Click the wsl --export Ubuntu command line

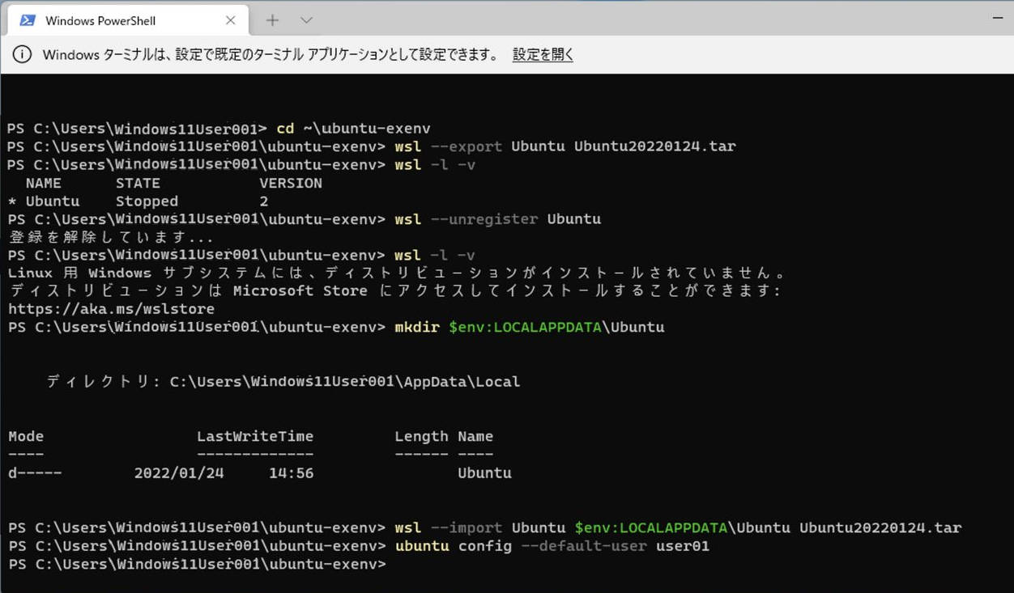[x=565, y=146]
